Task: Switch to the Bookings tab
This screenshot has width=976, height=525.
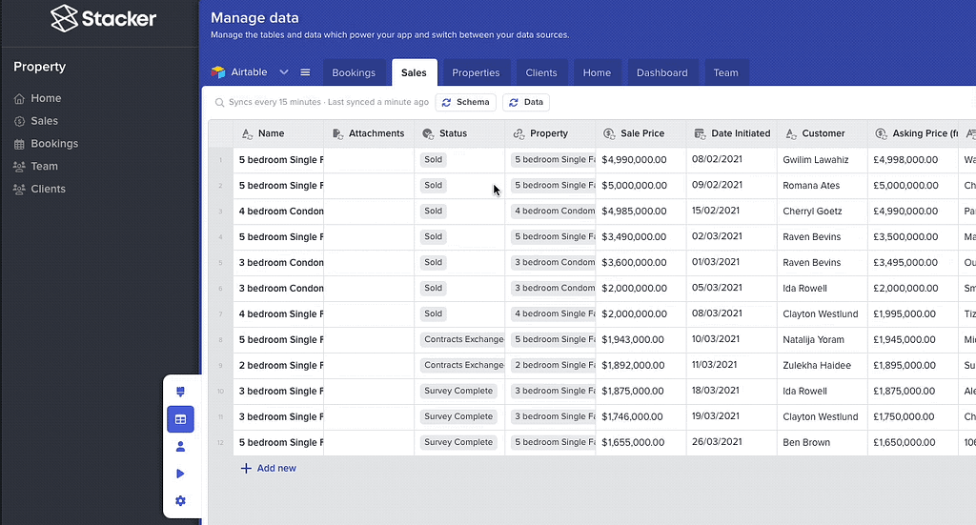Action: (x=354, y=72)
